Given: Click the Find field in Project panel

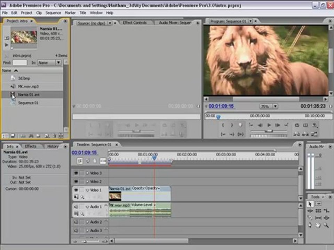Looking at the screenshot, I should (x=20, y=62).
